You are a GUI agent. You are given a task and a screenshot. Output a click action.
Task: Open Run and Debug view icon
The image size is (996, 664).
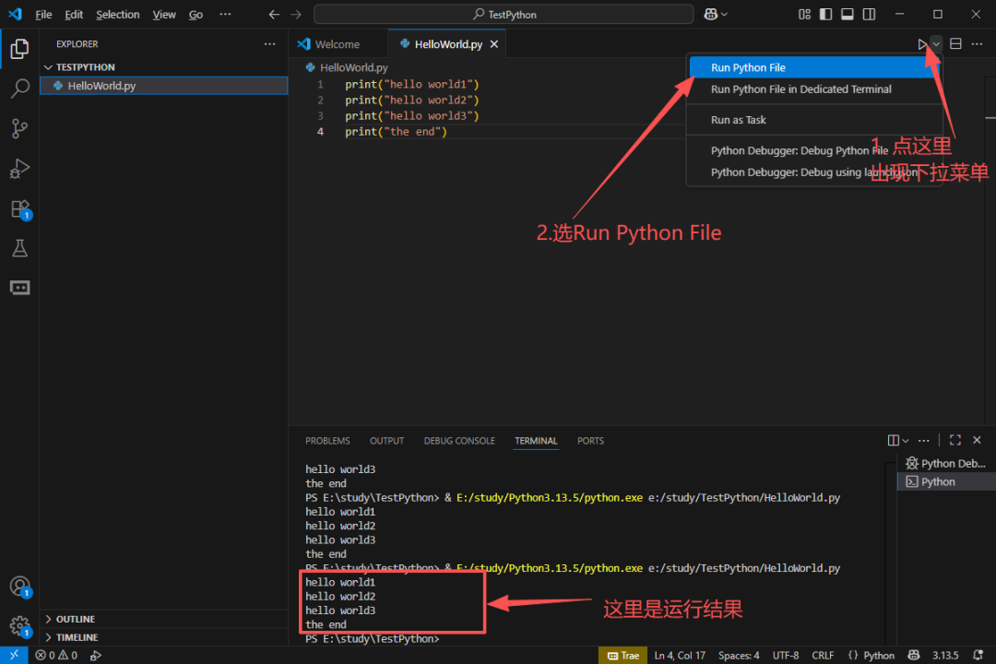(x=19, y=169)
